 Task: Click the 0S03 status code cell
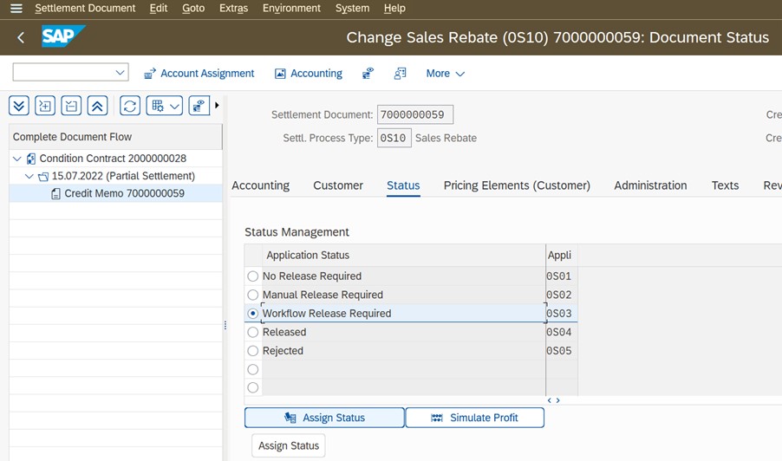pyautogui.click(x=562, y=314)
